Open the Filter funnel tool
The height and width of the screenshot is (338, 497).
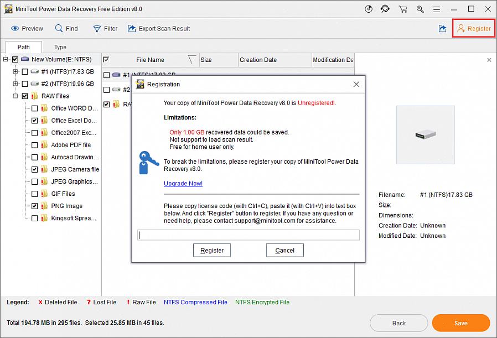click(x=97, y=29)
